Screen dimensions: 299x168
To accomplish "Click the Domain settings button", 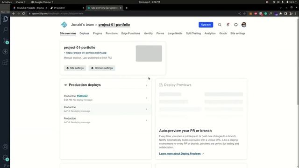I will [102, 68].
